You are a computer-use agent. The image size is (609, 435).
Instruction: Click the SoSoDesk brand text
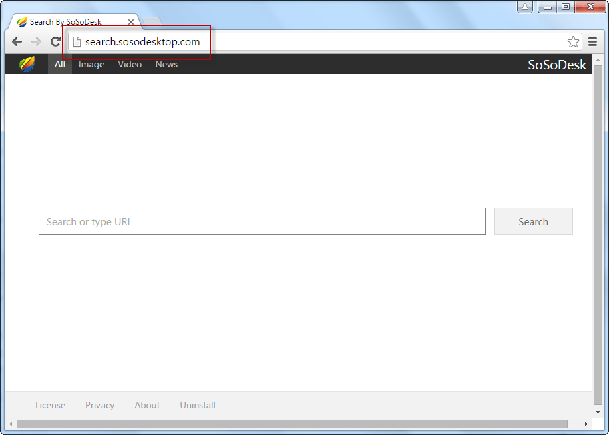point(556,65)
